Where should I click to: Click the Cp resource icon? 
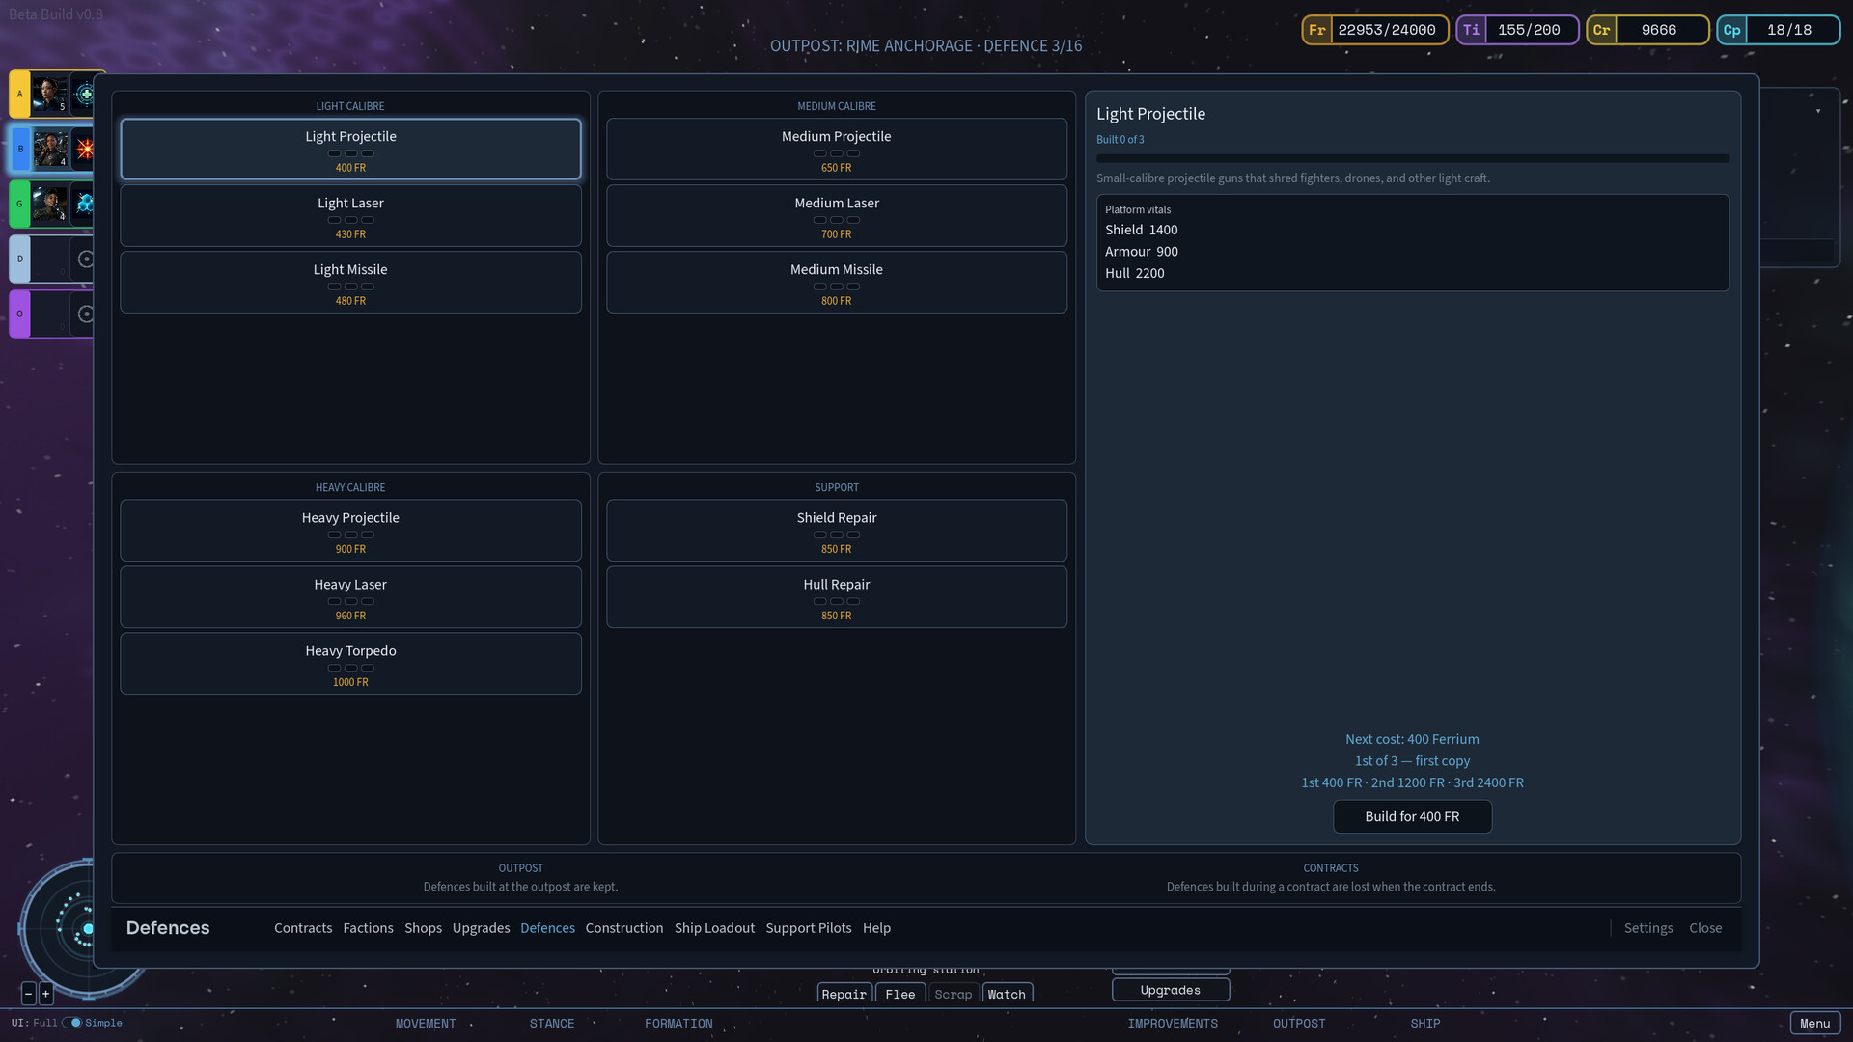tap(1731, 30)
